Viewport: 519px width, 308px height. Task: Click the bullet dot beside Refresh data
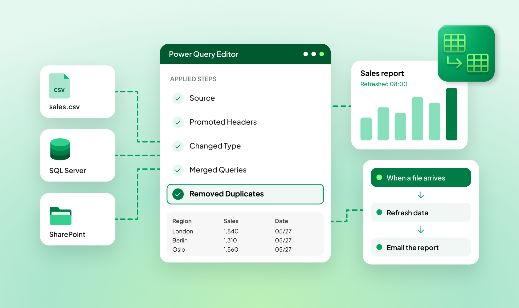coord(379,212)
